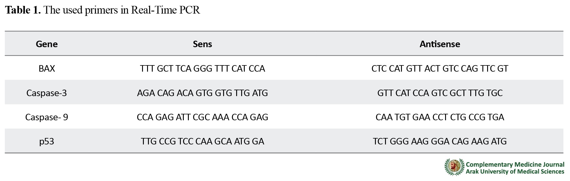The image size is (570, 181).
Task: Click the Sens column header
Action: (202, 44)
